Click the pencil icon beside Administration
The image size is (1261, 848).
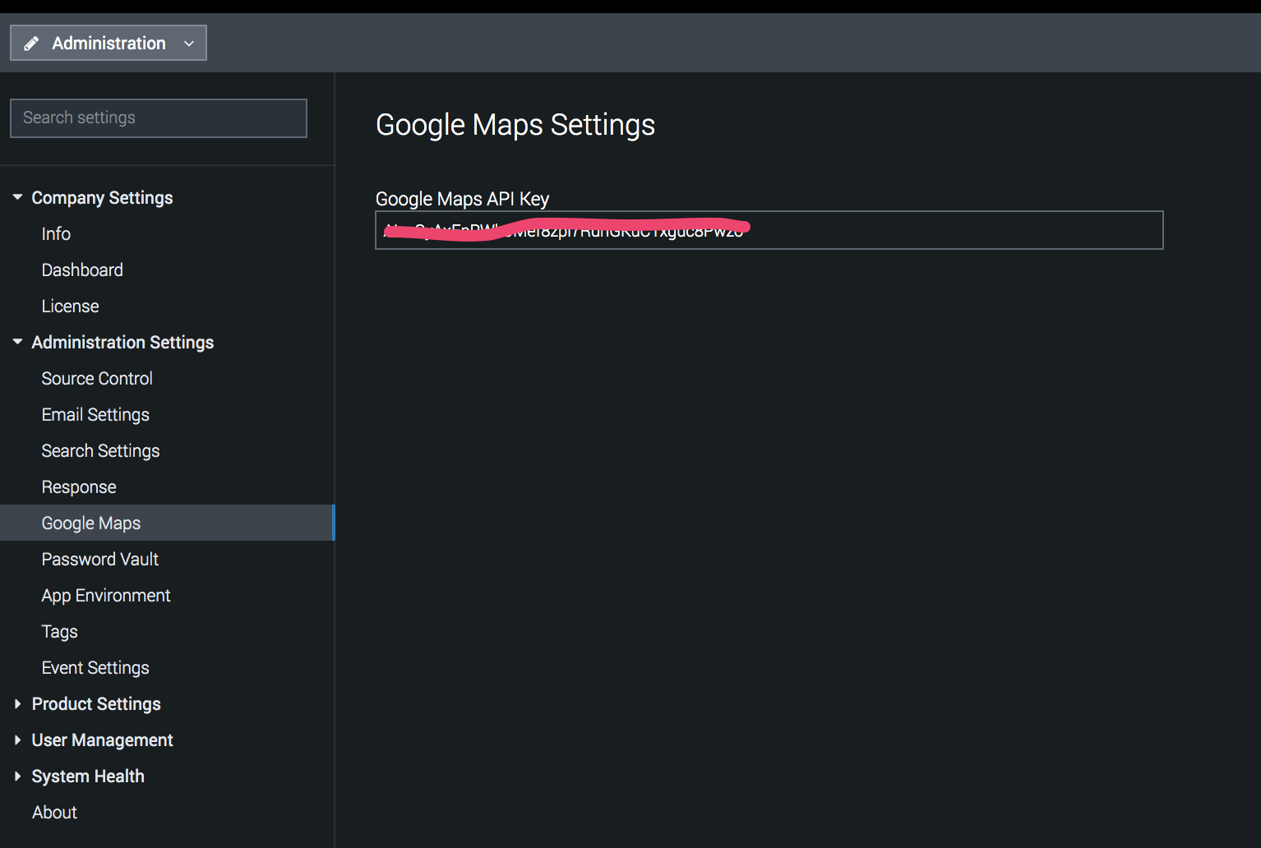tap(31, 44)
